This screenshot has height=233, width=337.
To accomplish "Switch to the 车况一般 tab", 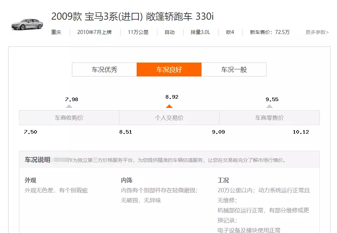I will coord(234,70).
